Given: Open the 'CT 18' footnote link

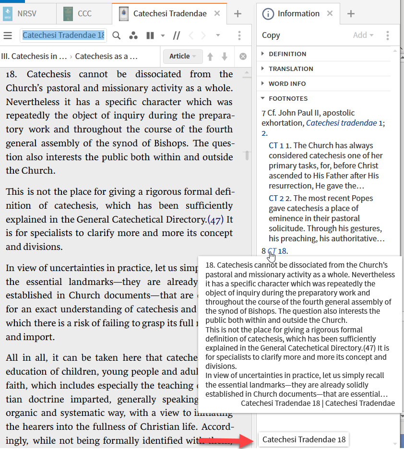Looking at the screenshot, I should pos(277,251).
